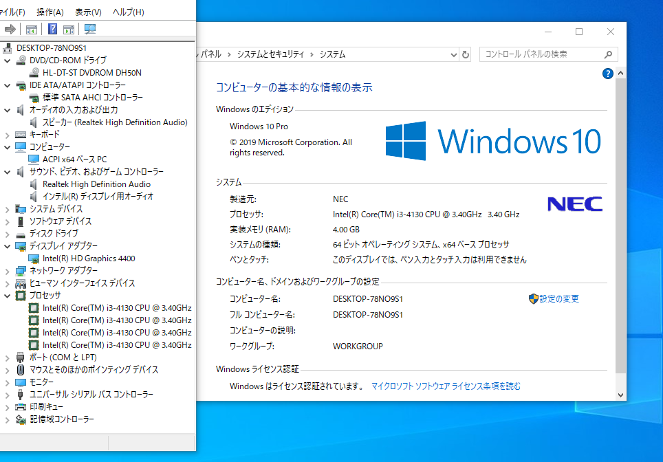Click the scroll up arrow in System window
Screen dimensions: 663x462
620,73
